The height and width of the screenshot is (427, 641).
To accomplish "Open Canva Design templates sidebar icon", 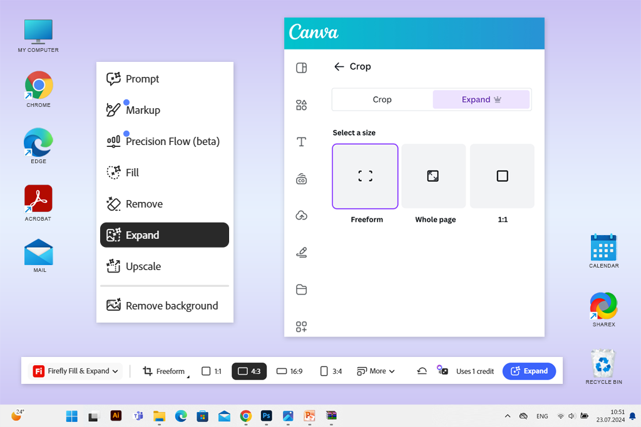I will [301, 68].
